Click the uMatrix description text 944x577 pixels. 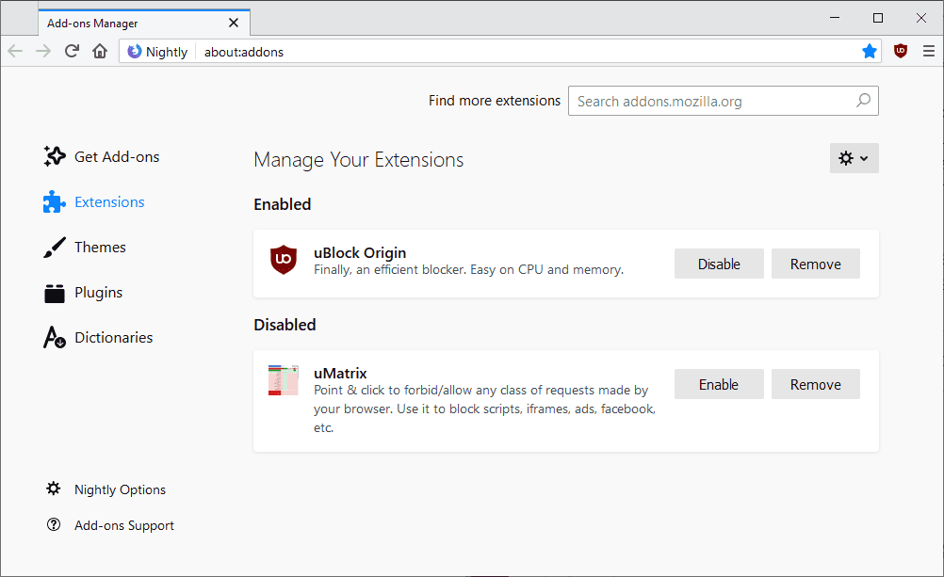(484, 409)
